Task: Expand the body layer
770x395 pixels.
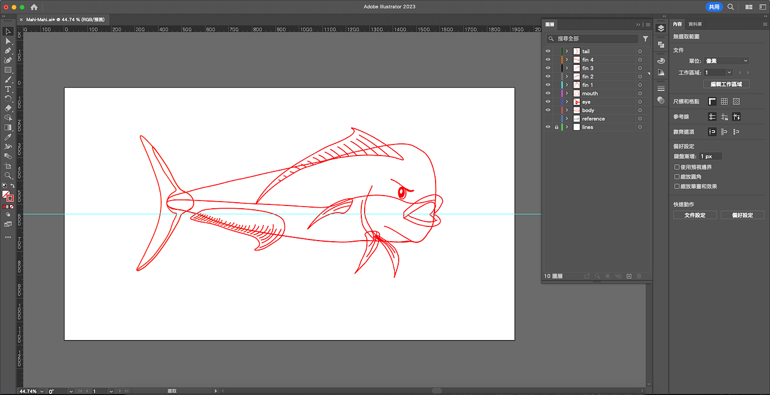Action: [x=567, y=110]
